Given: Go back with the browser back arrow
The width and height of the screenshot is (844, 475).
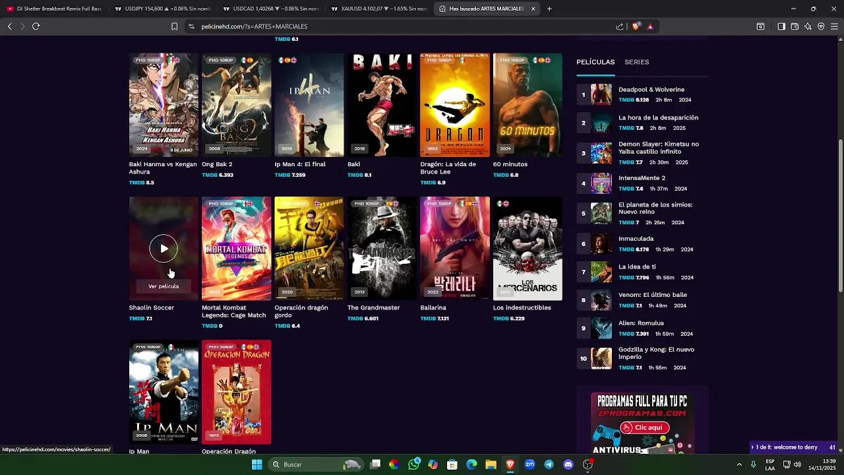Looking at the screenshot, I should click(x=9, y=26).
